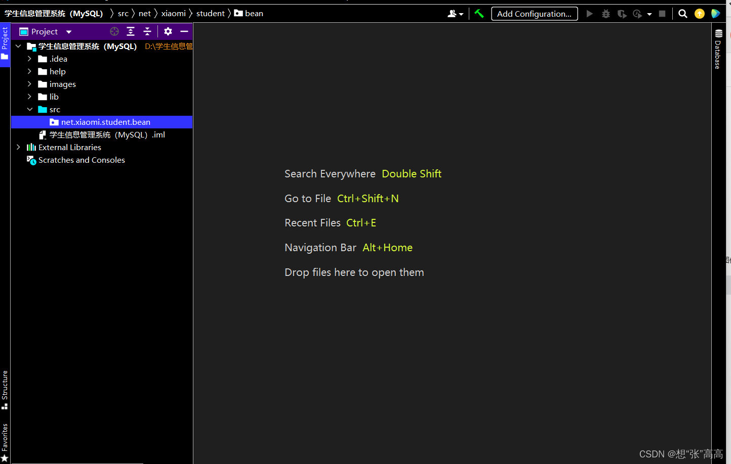The height and width of the screenshot is (464, 731).
Task: Select External Libraries node
Action: click(x=64, y=147)
